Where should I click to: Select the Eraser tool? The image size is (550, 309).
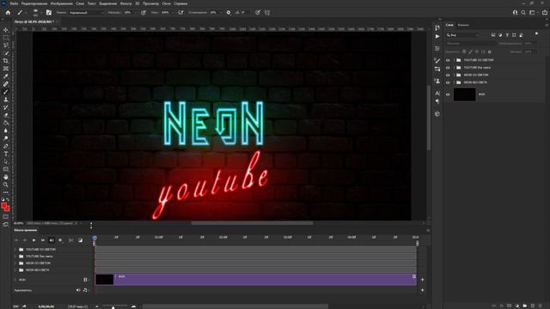coord(6,115)
